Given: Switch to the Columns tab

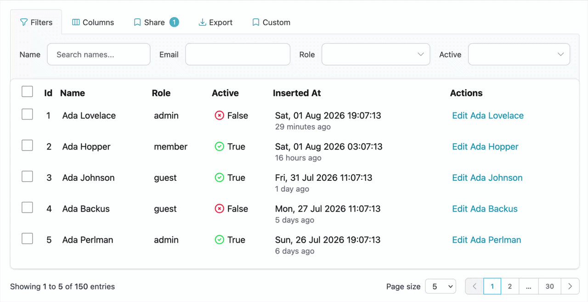Looking at the screenshot, I should [x=93, y=22].
